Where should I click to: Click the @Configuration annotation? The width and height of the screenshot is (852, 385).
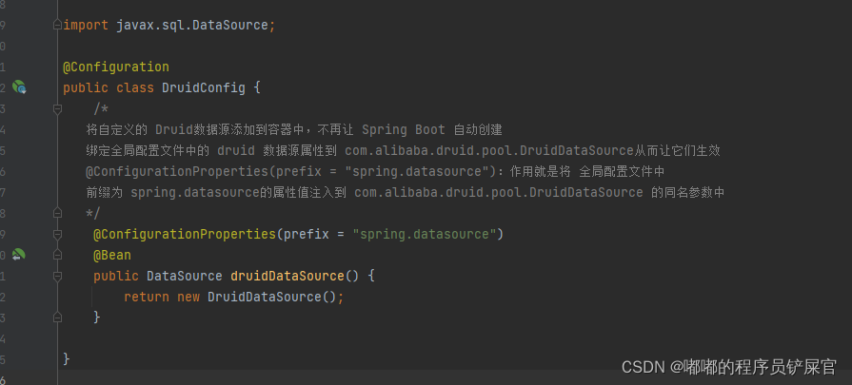[x=115, y=67]
